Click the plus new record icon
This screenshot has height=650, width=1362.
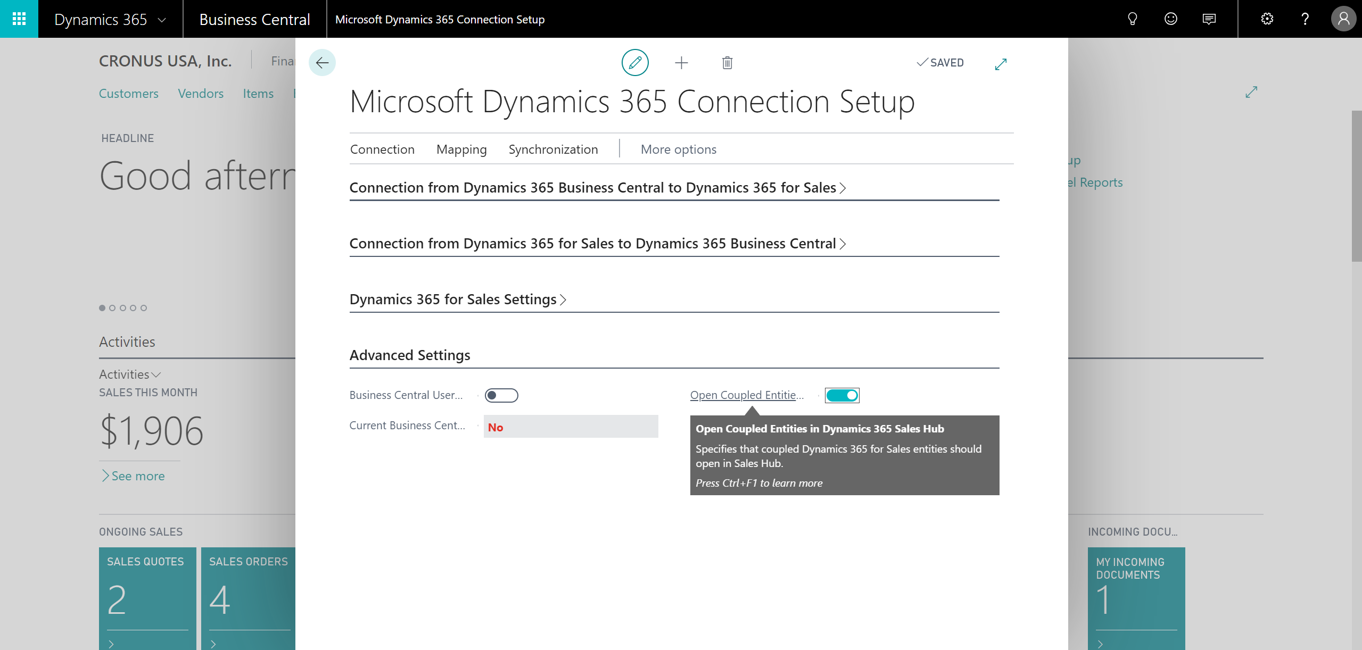(x=681, y=63)
